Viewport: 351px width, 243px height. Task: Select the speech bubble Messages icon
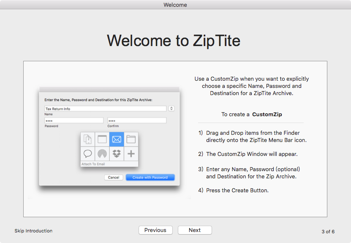tap(88, 154)
